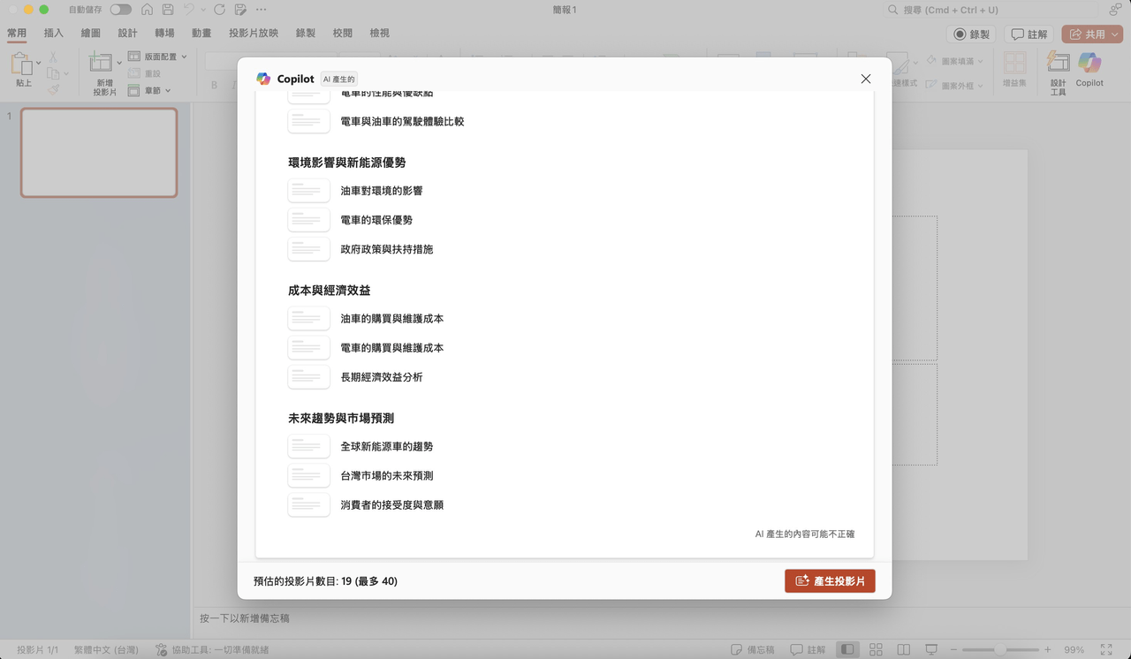Toggle the AutoSave (自動儲存) switch
The height and width of the screenshot is (659, 1131).
(x=120, y=10)
